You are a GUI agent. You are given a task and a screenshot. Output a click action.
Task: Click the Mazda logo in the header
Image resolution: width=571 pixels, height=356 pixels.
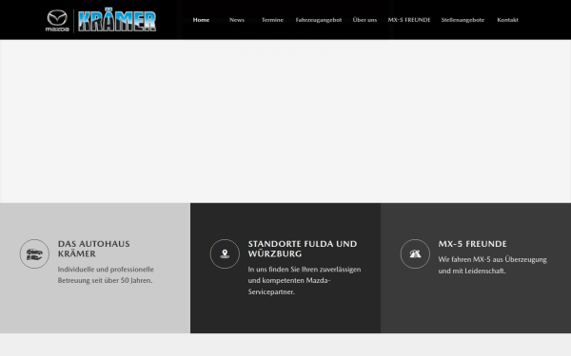pyautogui.click(x=57, y=21)
